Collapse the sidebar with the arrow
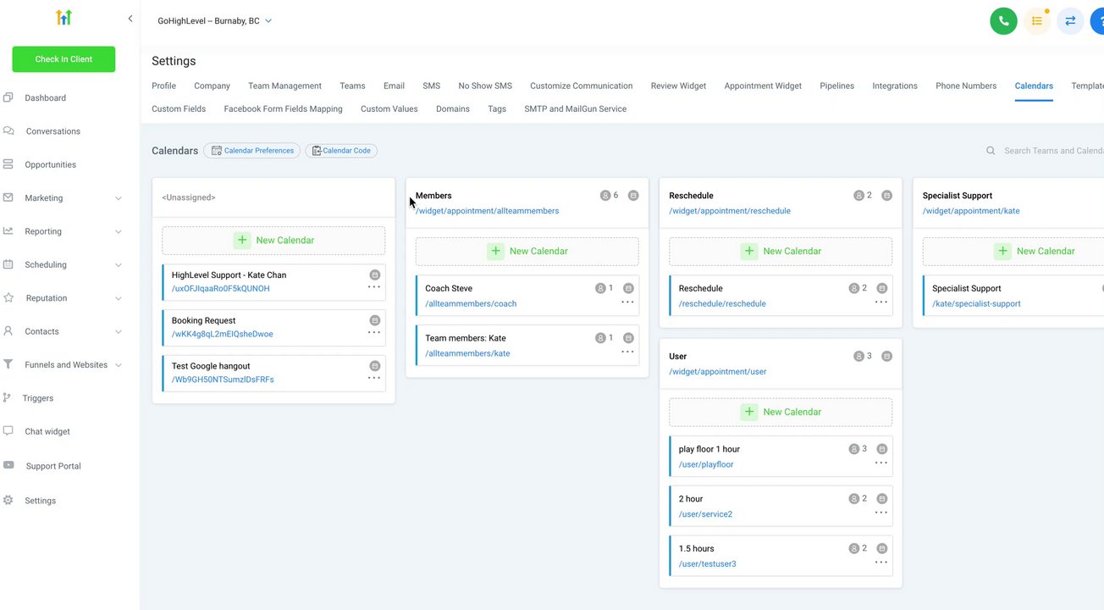The image size is (1104, 610). [x=130, y=18]
